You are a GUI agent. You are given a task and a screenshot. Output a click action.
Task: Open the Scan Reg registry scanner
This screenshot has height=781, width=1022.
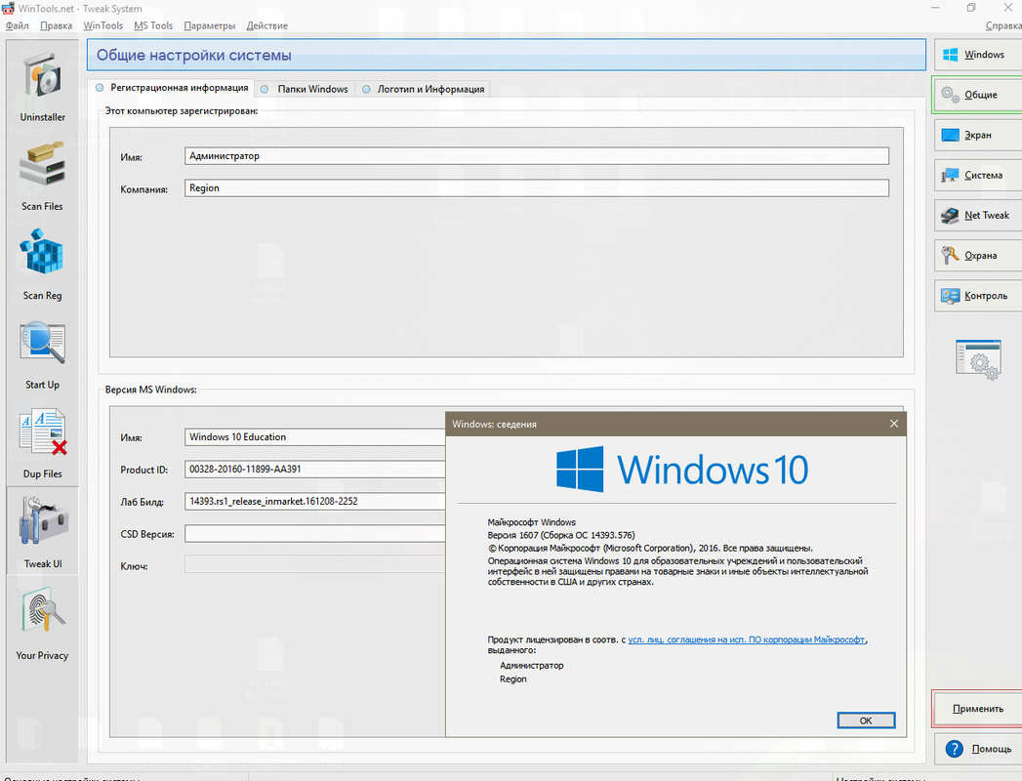tap(42, 264)
